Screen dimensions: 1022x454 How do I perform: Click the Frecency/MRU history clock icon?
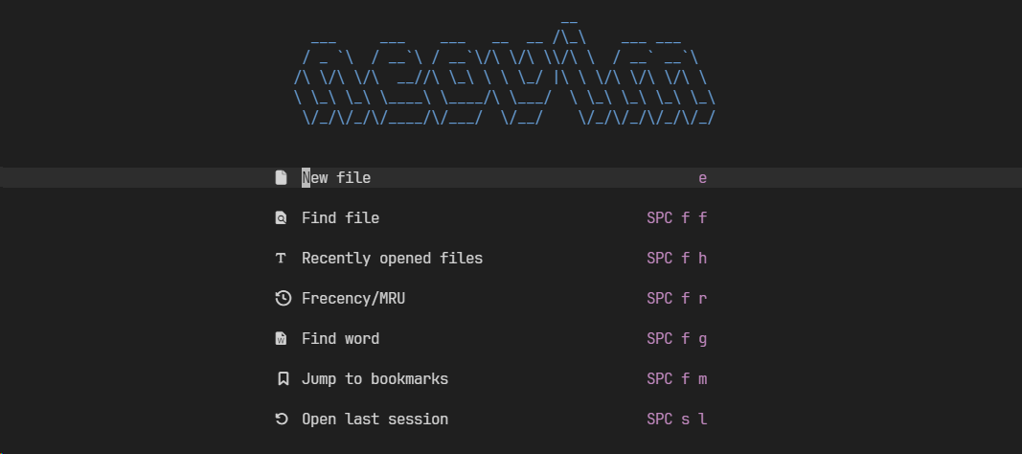[x=283, y=299]
